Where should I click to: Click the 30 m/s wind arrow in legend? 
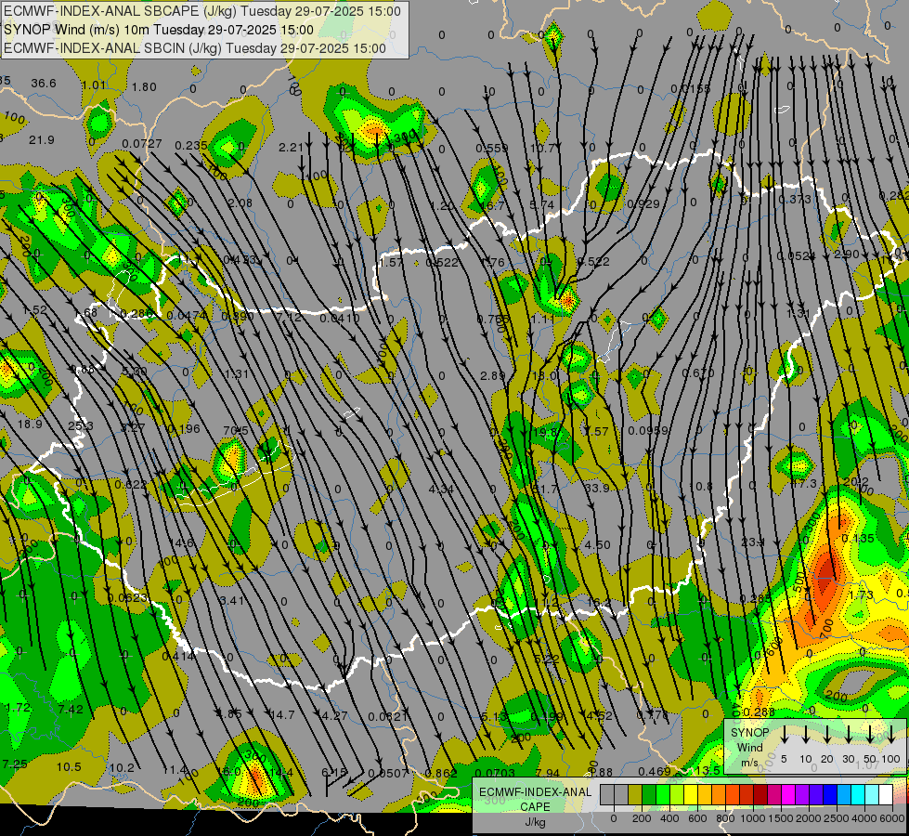[848, 735]
